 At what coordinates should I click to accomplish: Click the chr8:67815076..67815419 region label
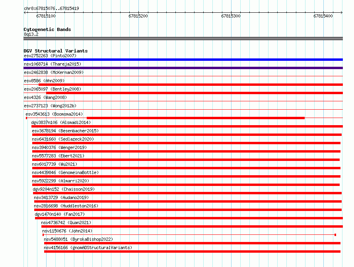pos(51,8)
